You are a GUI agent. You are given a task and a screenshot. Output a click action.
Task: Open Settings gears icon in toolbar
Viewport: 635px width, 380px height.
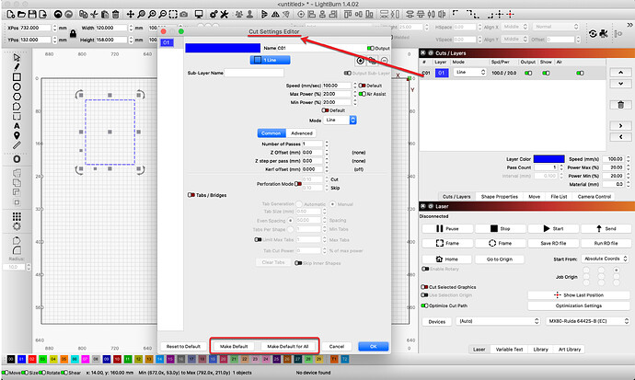coord(214,15)
